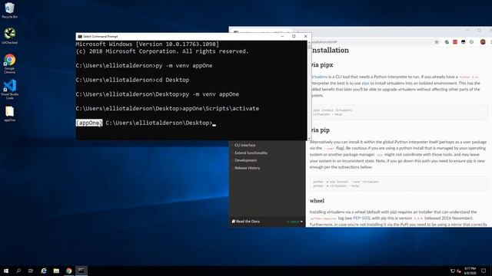Viewport: 492px width, 276px height.
Task: Click the Command Prompt taskbar button
Action: click(81, 271)
